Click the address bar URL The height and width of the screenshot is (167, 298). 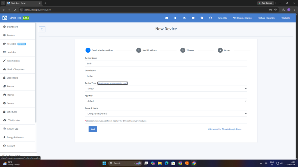point(38,10)
